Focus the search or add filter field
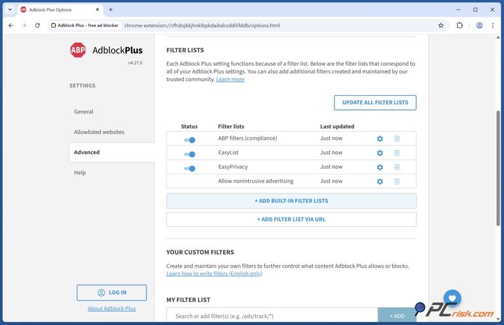The width and height of the screenshot is (504, 325). pos(272,316)
